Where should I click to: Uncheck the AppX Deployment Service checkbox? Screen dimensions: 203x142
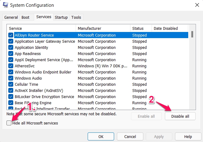click(11, 60)
